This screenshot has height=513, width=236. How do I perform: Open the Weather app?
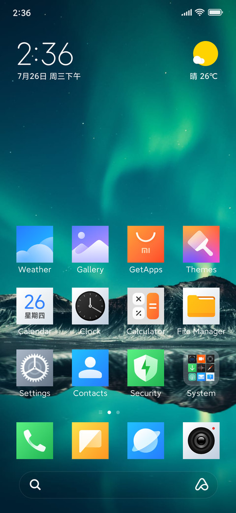tap(34, 244)
